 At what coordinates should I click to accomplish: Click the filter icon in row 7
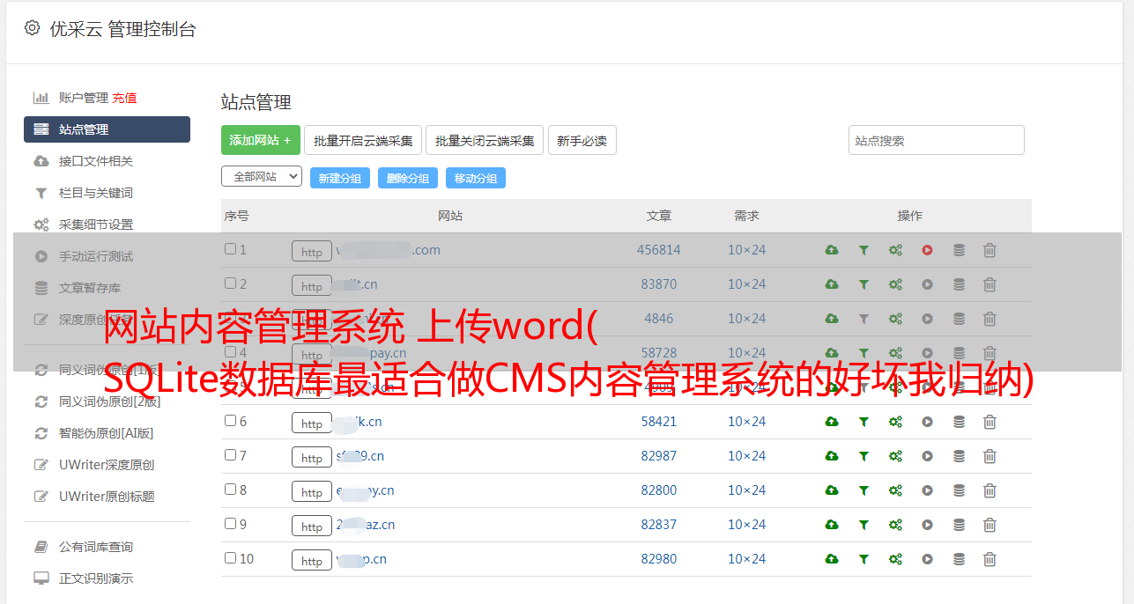(863, 456)
